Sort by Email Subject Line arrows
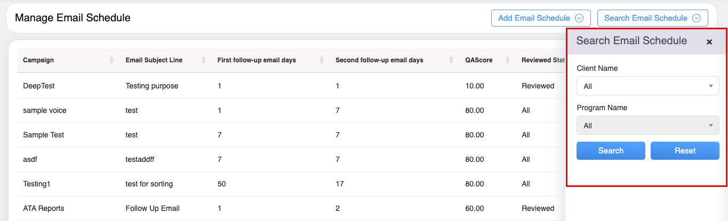 pyautogui.click(x=203, y=60)
